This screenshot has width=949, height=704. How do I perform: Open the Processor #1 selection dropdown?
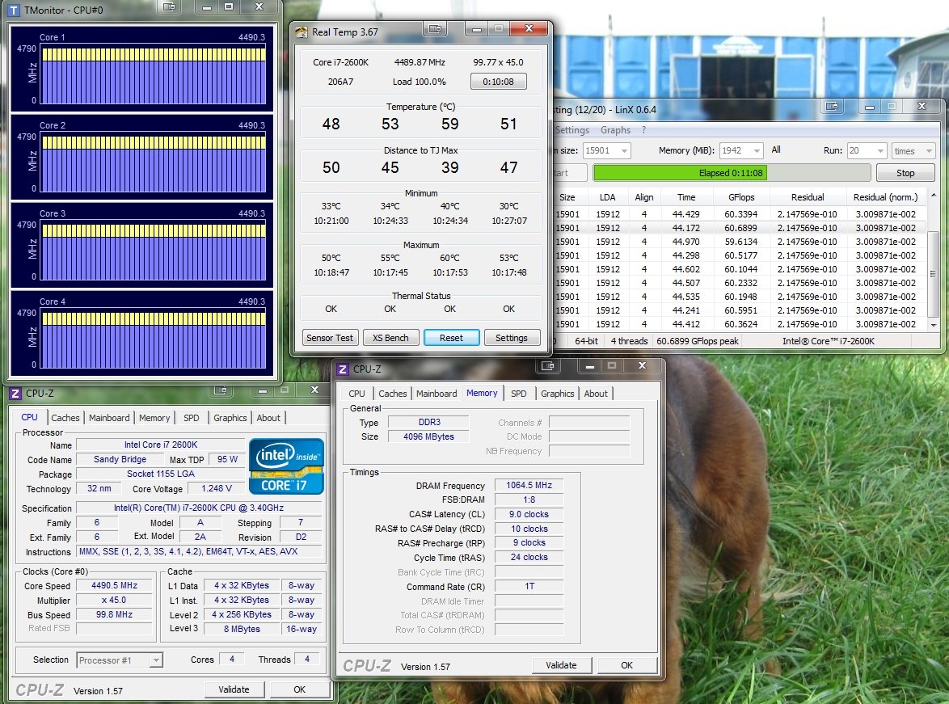coord(156,660)
